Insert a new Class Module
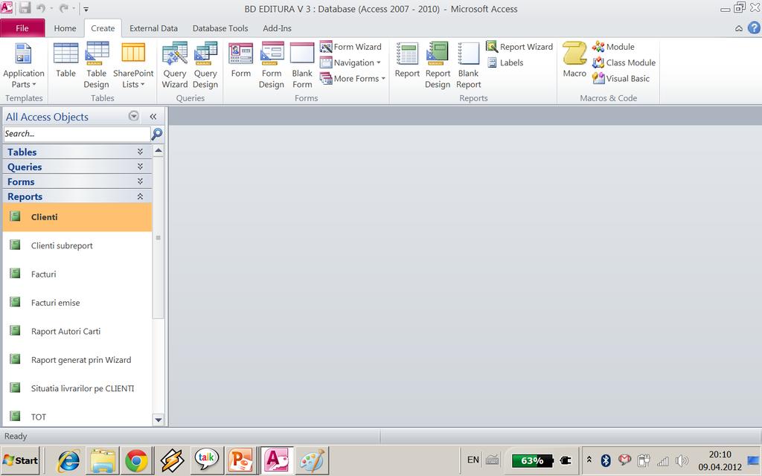Image resolution: width=762 pixels, height=476 pixels. click(x=624, y=62)
